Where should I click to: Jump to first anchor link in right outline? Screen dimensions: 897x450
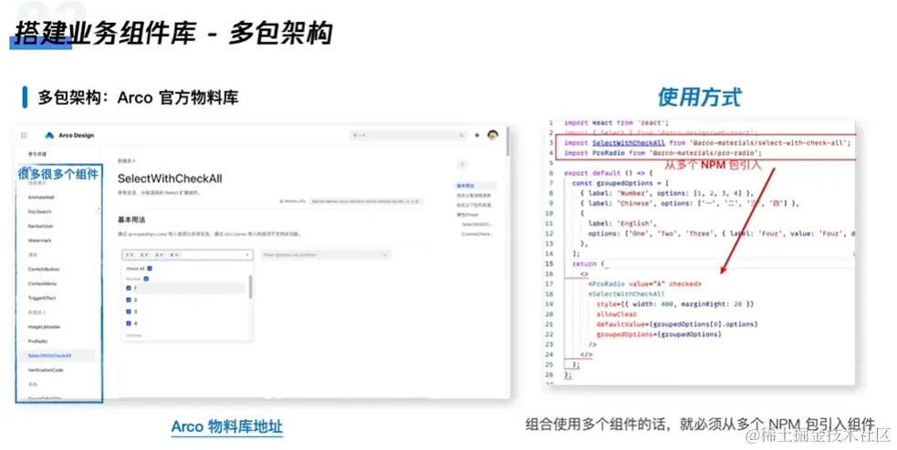465,186
